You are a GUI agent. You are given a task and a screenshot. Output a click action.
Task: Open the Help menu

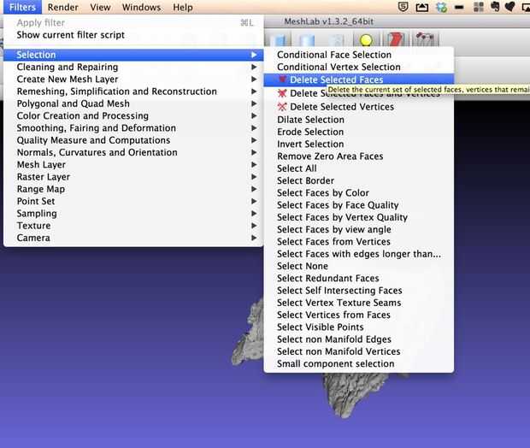click(183, 7)
